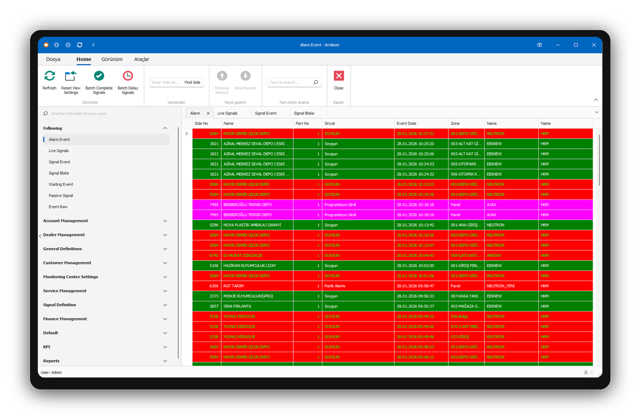Viewport: 640px width, 419px height.
Task: Click the red Close icon in ribbon
Action: pyautogui.click(x=338, y=76)
